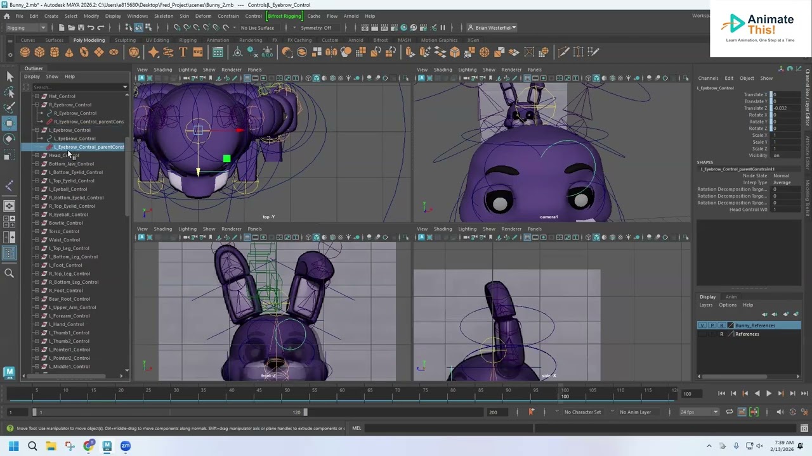Click the Translate Z value field
The height and width of the screenshot is (456, 812).
(785, 108)
